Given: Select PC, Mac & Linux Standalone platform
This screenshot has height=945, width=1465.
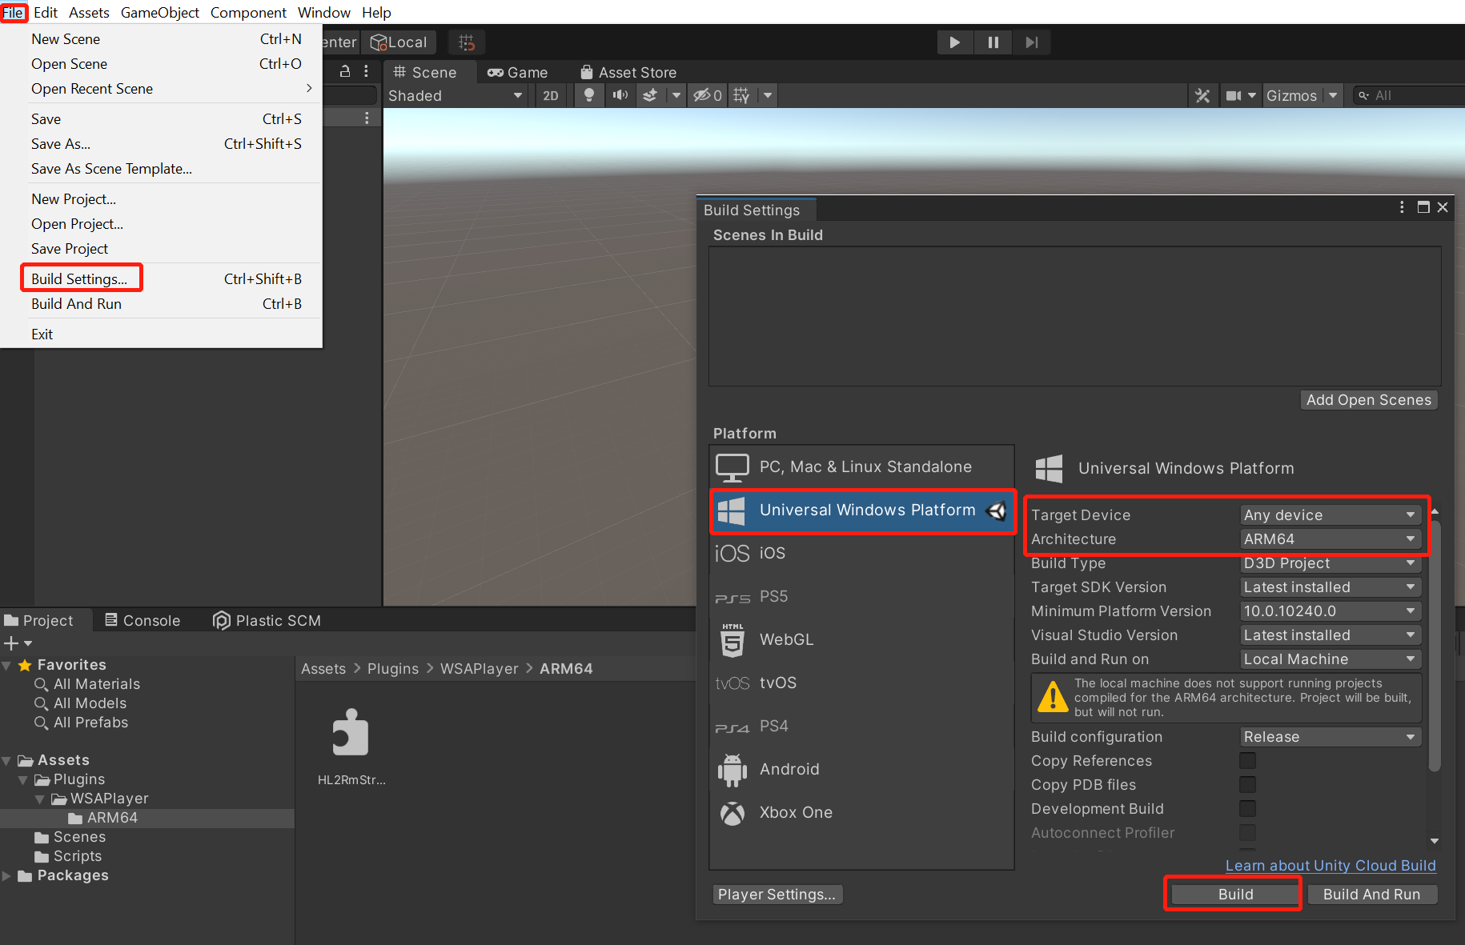Looking at the screenshot, I should click(862, 467).
